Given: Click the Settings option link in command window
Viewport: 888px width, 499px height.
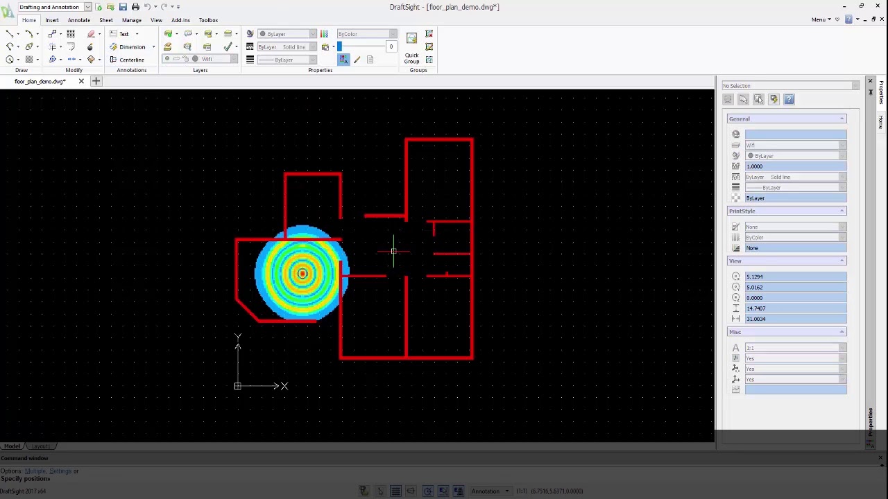Looking at the screenshot, I should (60, 471).
